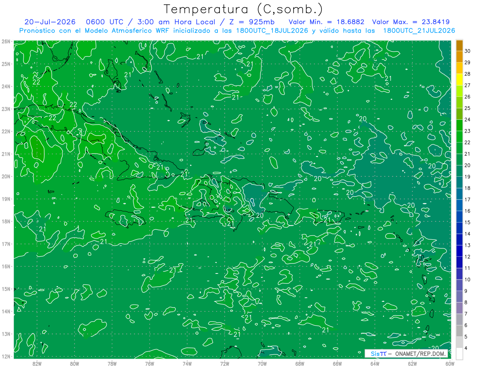478x369 pixels.
Task: Click the "28" value on the color legend
Action: tap(467, 74)
